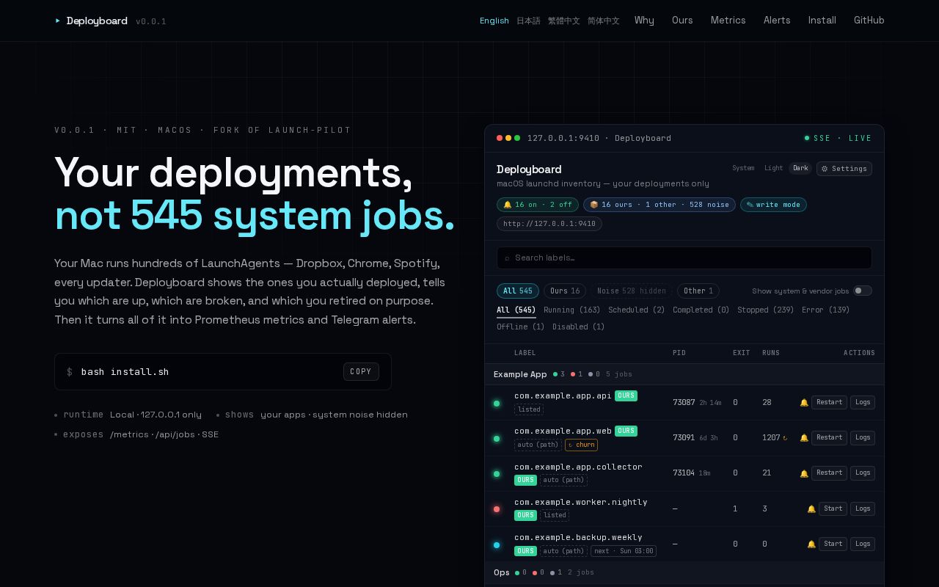Filter jobs by the Other 1 chip
The width and height of the screenshot is (939, 587).
(698, 291)
